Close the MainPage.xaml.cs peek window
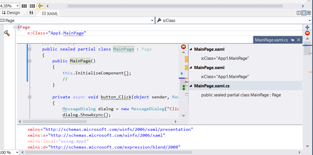This screenshot has width=313, height=155. point(299,40)
